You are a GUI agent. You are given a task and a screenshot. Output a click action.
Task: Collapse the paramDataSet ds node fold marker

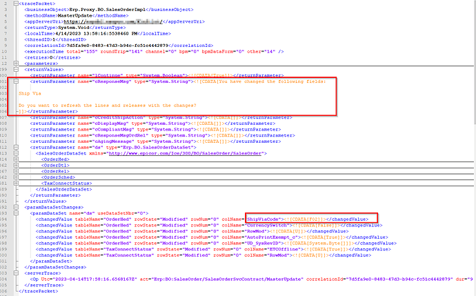tap(16, 213)
